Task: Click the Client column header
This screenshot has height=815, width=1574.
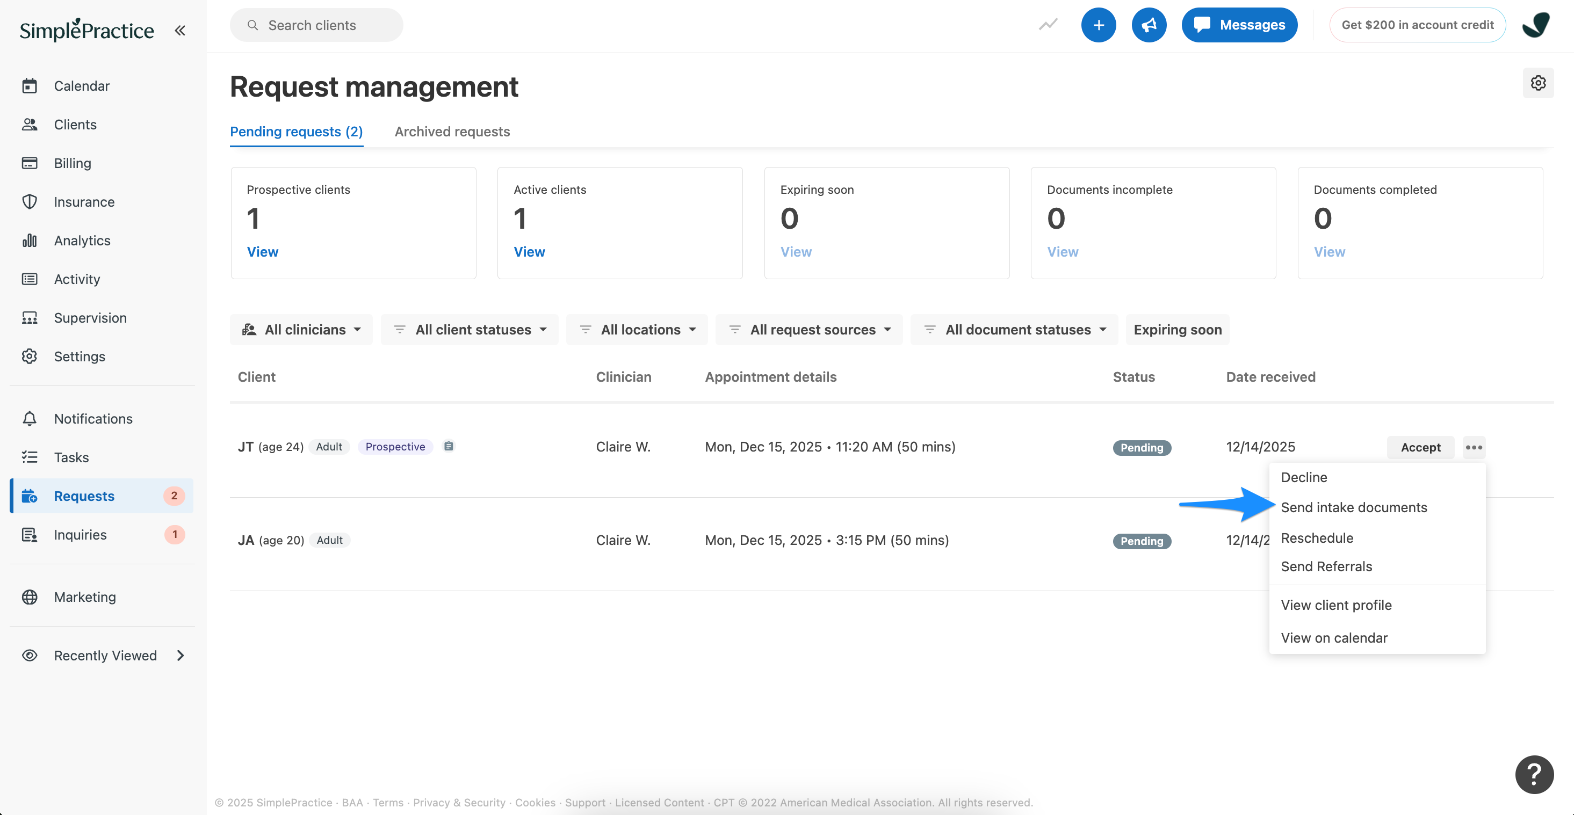Action: 257,377
